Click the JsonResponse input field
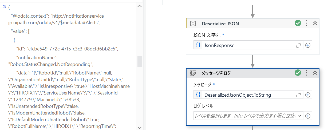 pos(248,45)
